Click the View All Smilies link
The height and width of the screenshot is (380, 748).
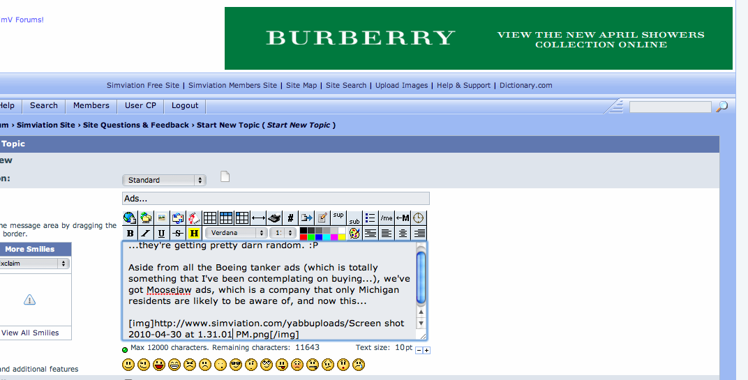pos(30,333)
